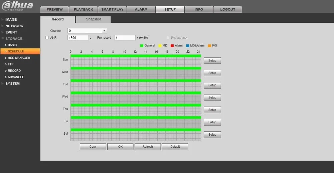Click the Fri green General timeline bar
This screenshot has height=173, width=334.
pos(136,118)
